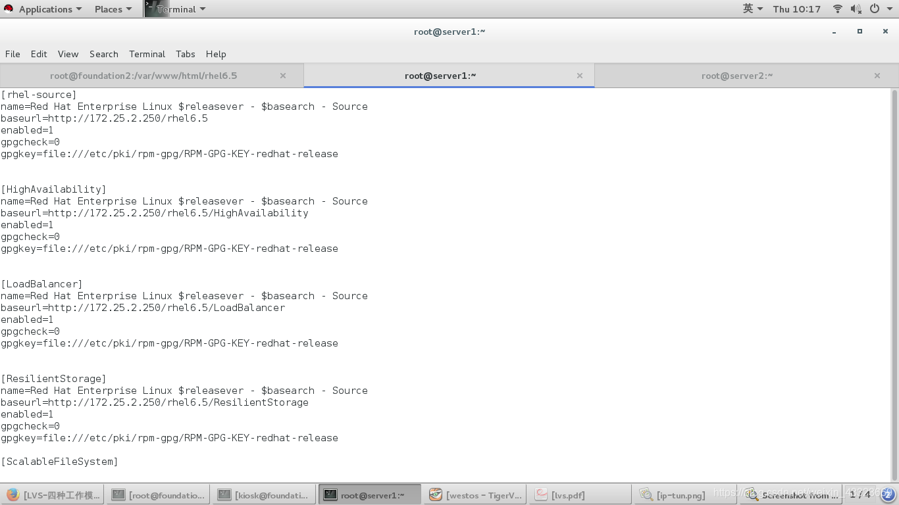Open the Applications menu in top panel
899x505 pixels.
[x=50, y=9]
